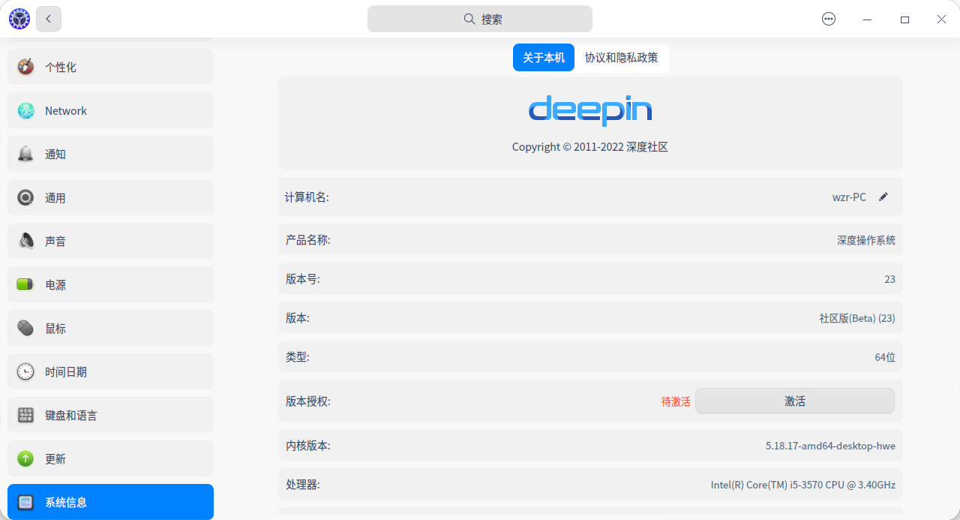Open the 电源 power settings
This screenshot has height=520, width=960.
click(56, 284)
